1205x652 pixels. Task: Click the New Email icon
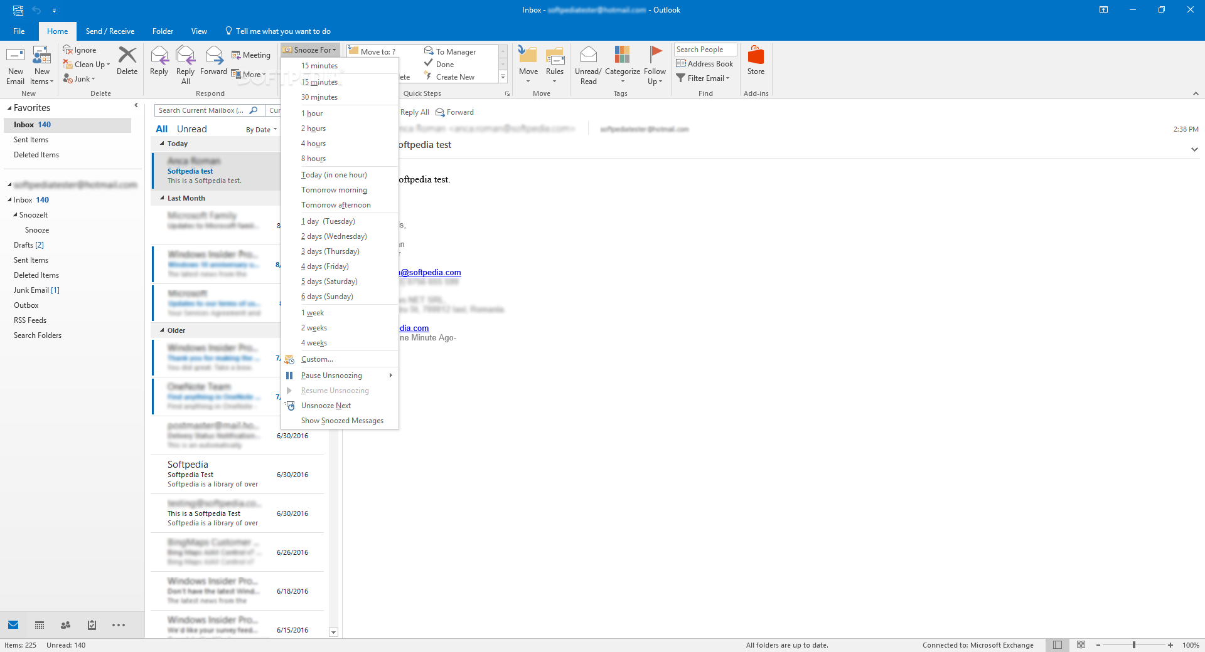pyautogui.click(x=15, y=56)
